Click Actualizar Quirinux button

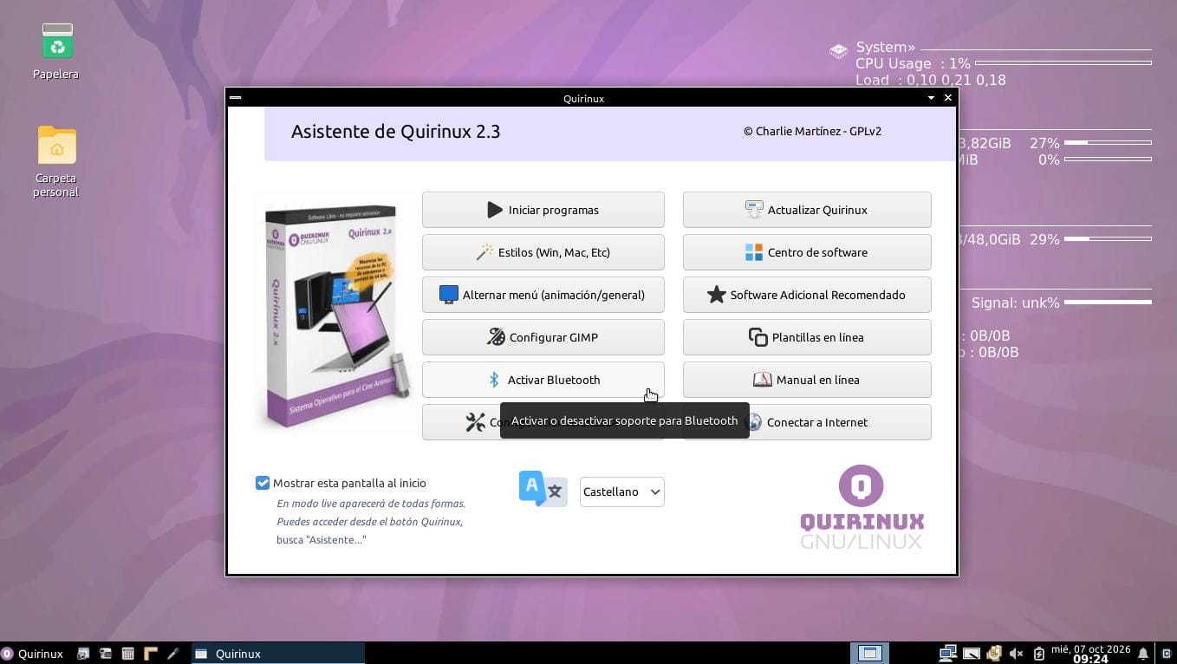[x=807, y=210]
